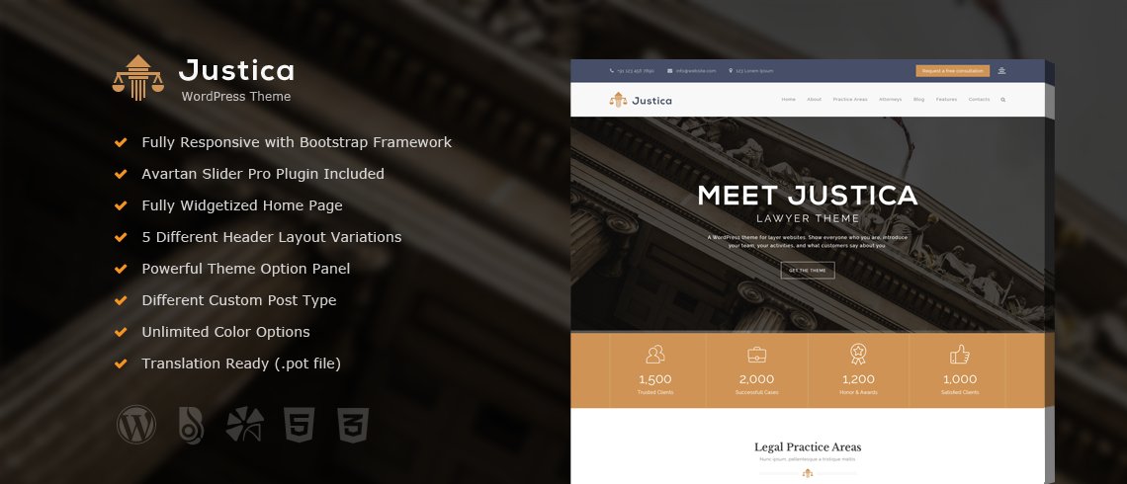Click the 123 Lorem ipsum address
Viewport: 1127px width, 484px height.
[754, 71]
